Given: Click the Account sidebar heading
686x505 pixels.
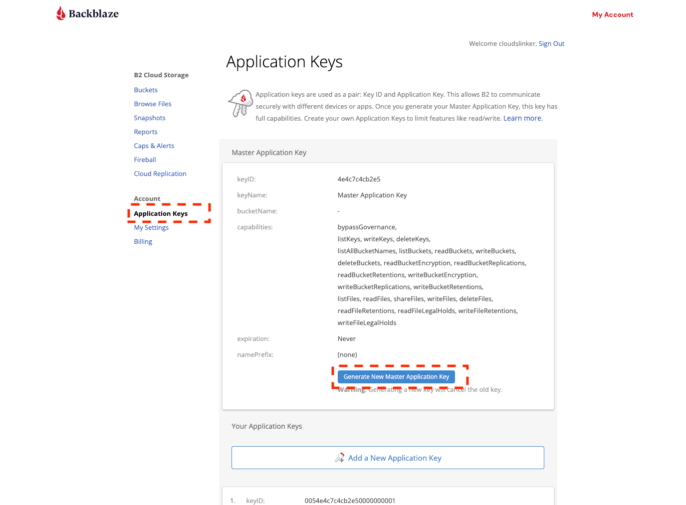Looking at the screenshot, I should click(147, 198).
